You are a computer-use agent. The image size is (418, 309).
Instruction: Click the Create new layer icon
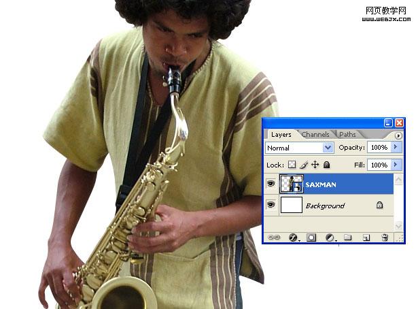pyautogui.click(x=366, y=238)
